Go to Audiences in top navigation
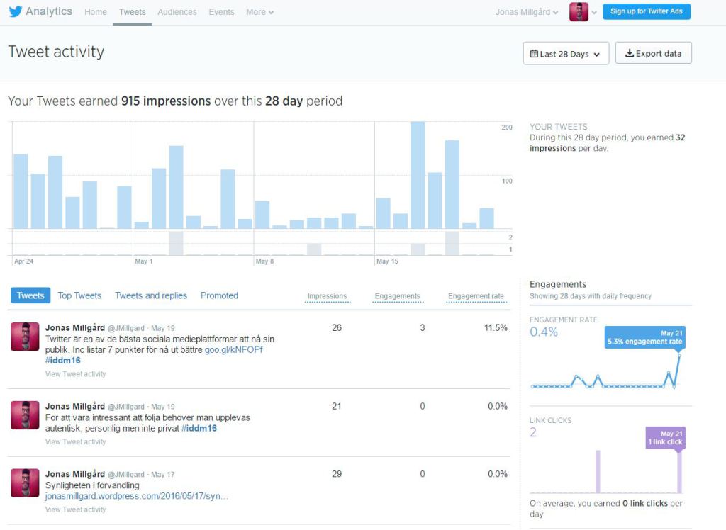The image size is (726, 530). click(x=177, y=12)
